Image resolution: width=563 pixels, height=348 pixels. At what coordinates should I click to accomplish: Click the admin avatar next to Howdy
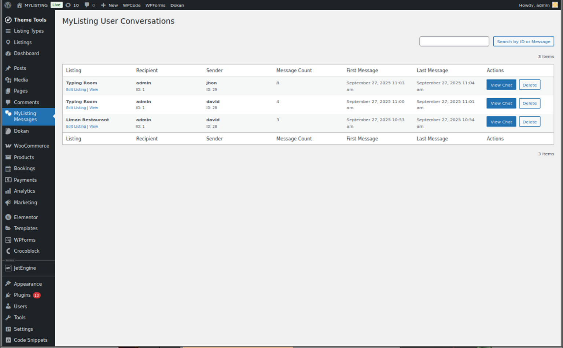(x=555, y=5)
